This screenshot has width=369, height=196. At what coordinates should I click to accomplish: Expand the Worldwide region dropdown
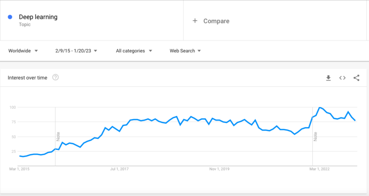(x=23, y=51)
